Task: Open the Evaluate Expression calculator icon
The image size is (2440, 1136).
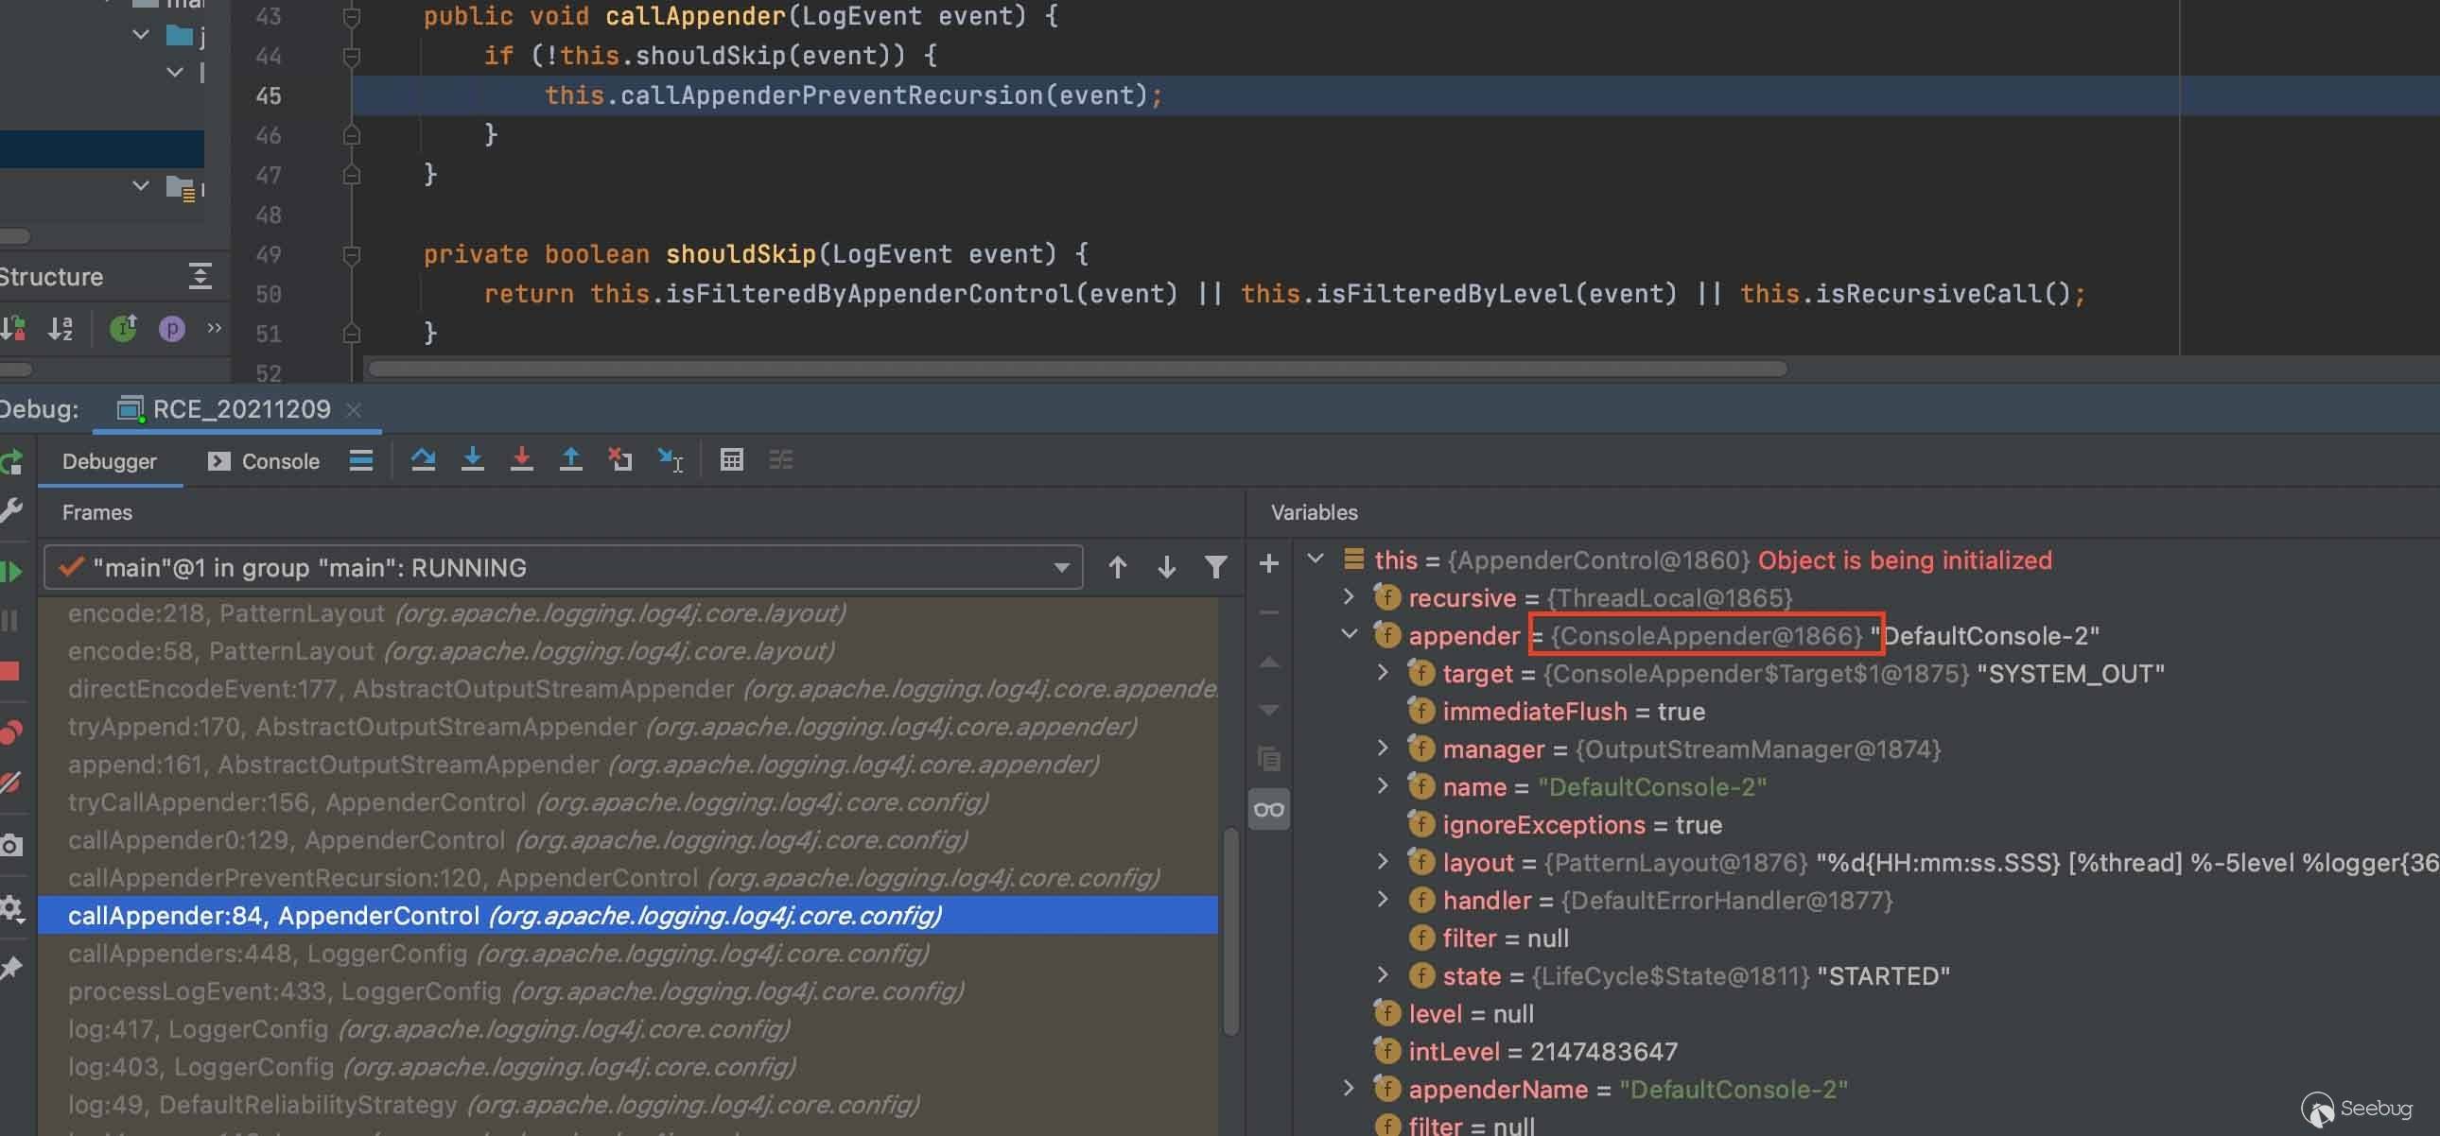Action: pyautogui.click(x=731, y=460)
